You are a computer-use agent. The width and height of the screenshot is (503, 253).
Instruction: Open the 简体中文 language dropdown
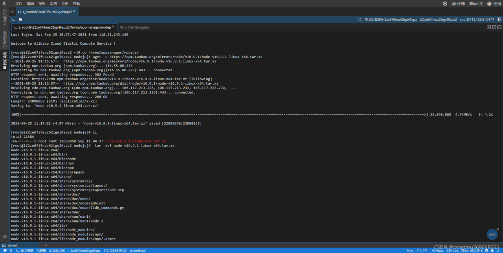[476, 4]
